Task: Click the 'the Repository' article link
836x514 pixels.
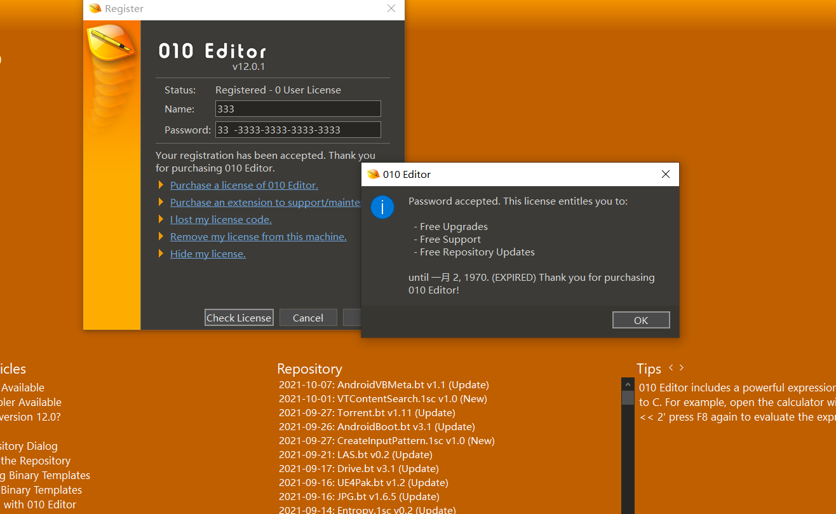Action: [x=36, y=461]
